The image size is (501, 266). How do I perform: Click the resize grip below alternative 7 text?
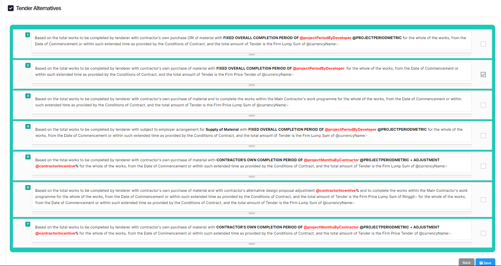(x=252, y=244)
